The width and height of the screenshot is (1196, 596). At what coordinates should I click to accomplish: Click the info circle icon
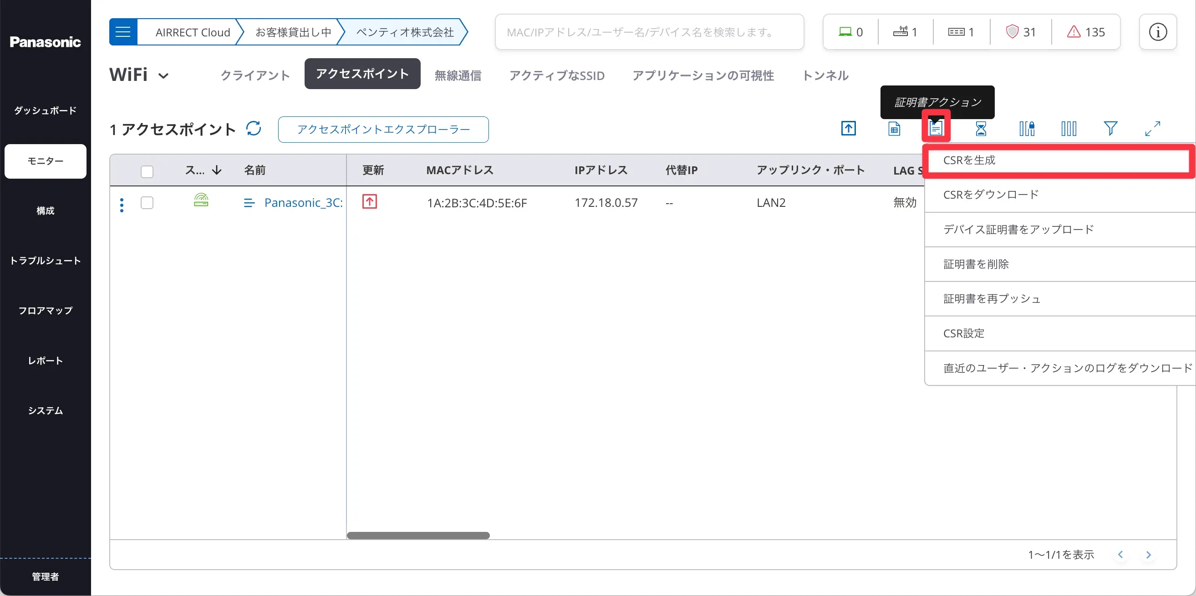pos(1157,32)
